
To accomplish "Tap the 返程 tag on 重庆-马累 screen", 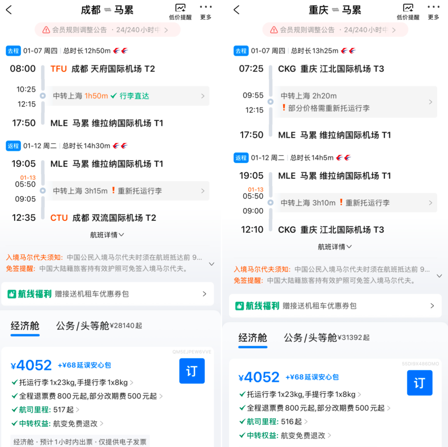I will (241, 158).
